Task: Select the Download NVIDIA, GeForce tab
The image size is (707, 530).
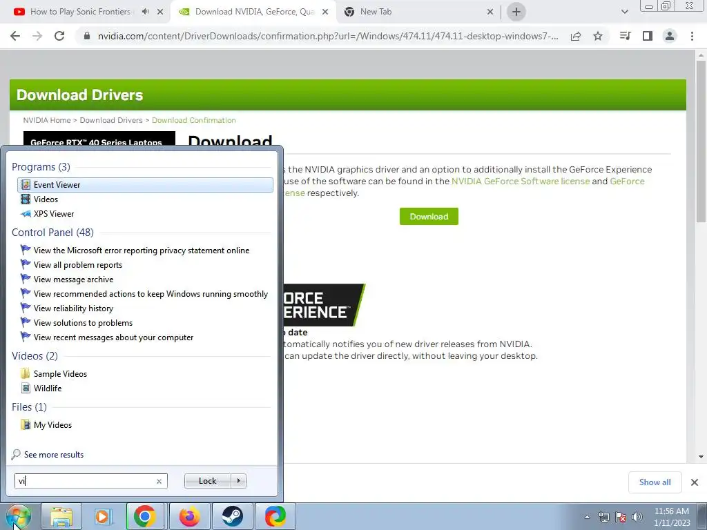Action: (254, 12)
